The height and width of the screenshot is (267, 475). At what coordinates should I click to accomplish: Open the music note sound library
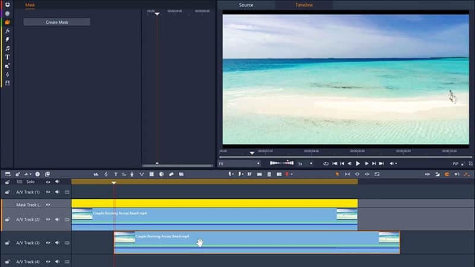7,48
